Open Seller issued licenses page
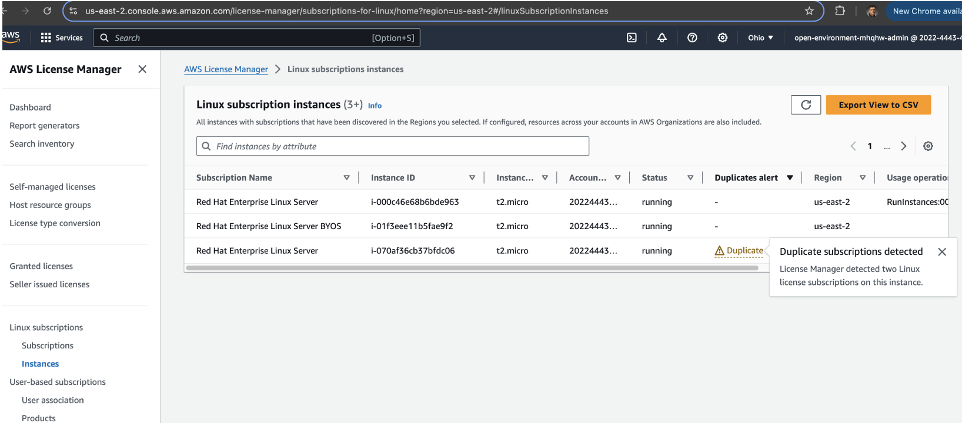This screenshot has height=423, width=962. [x=49, y=284]
